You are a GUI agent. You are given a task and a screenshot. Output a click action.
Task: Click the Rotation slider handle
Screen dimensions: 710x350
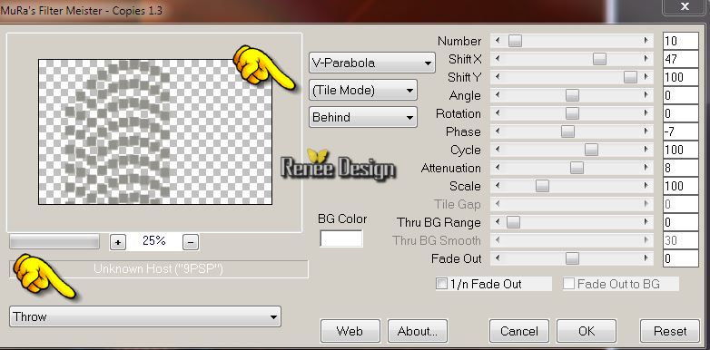[572, 113]
